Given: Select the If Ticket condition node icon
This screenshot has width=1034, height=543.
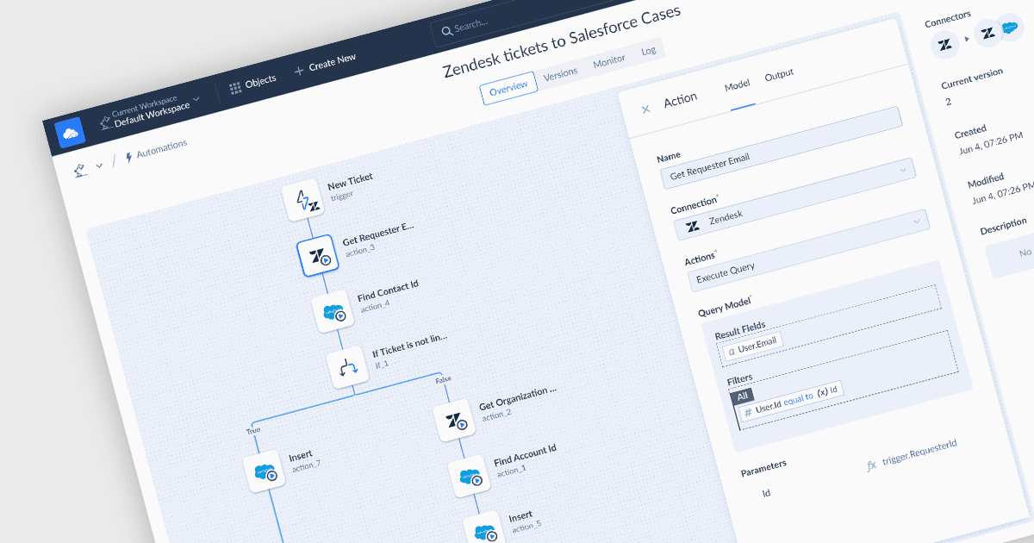Looking at the screenshot, I should point(349,369).
